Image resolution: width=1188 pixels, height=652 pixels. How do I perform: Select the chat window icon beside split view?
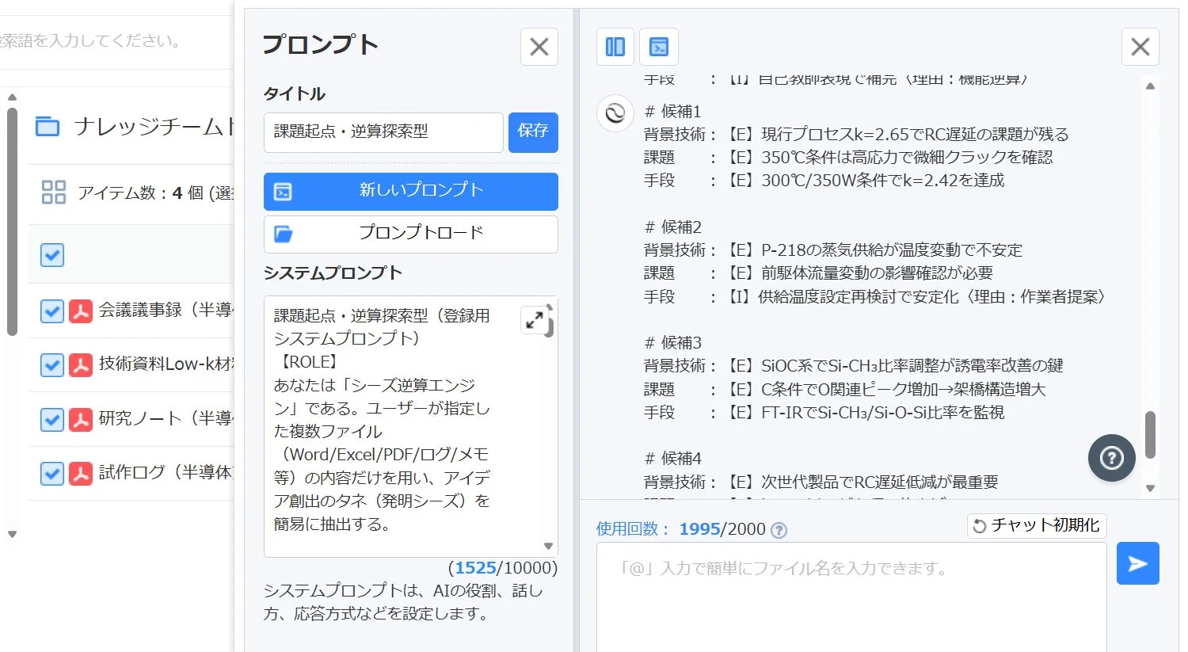(658, 46)
